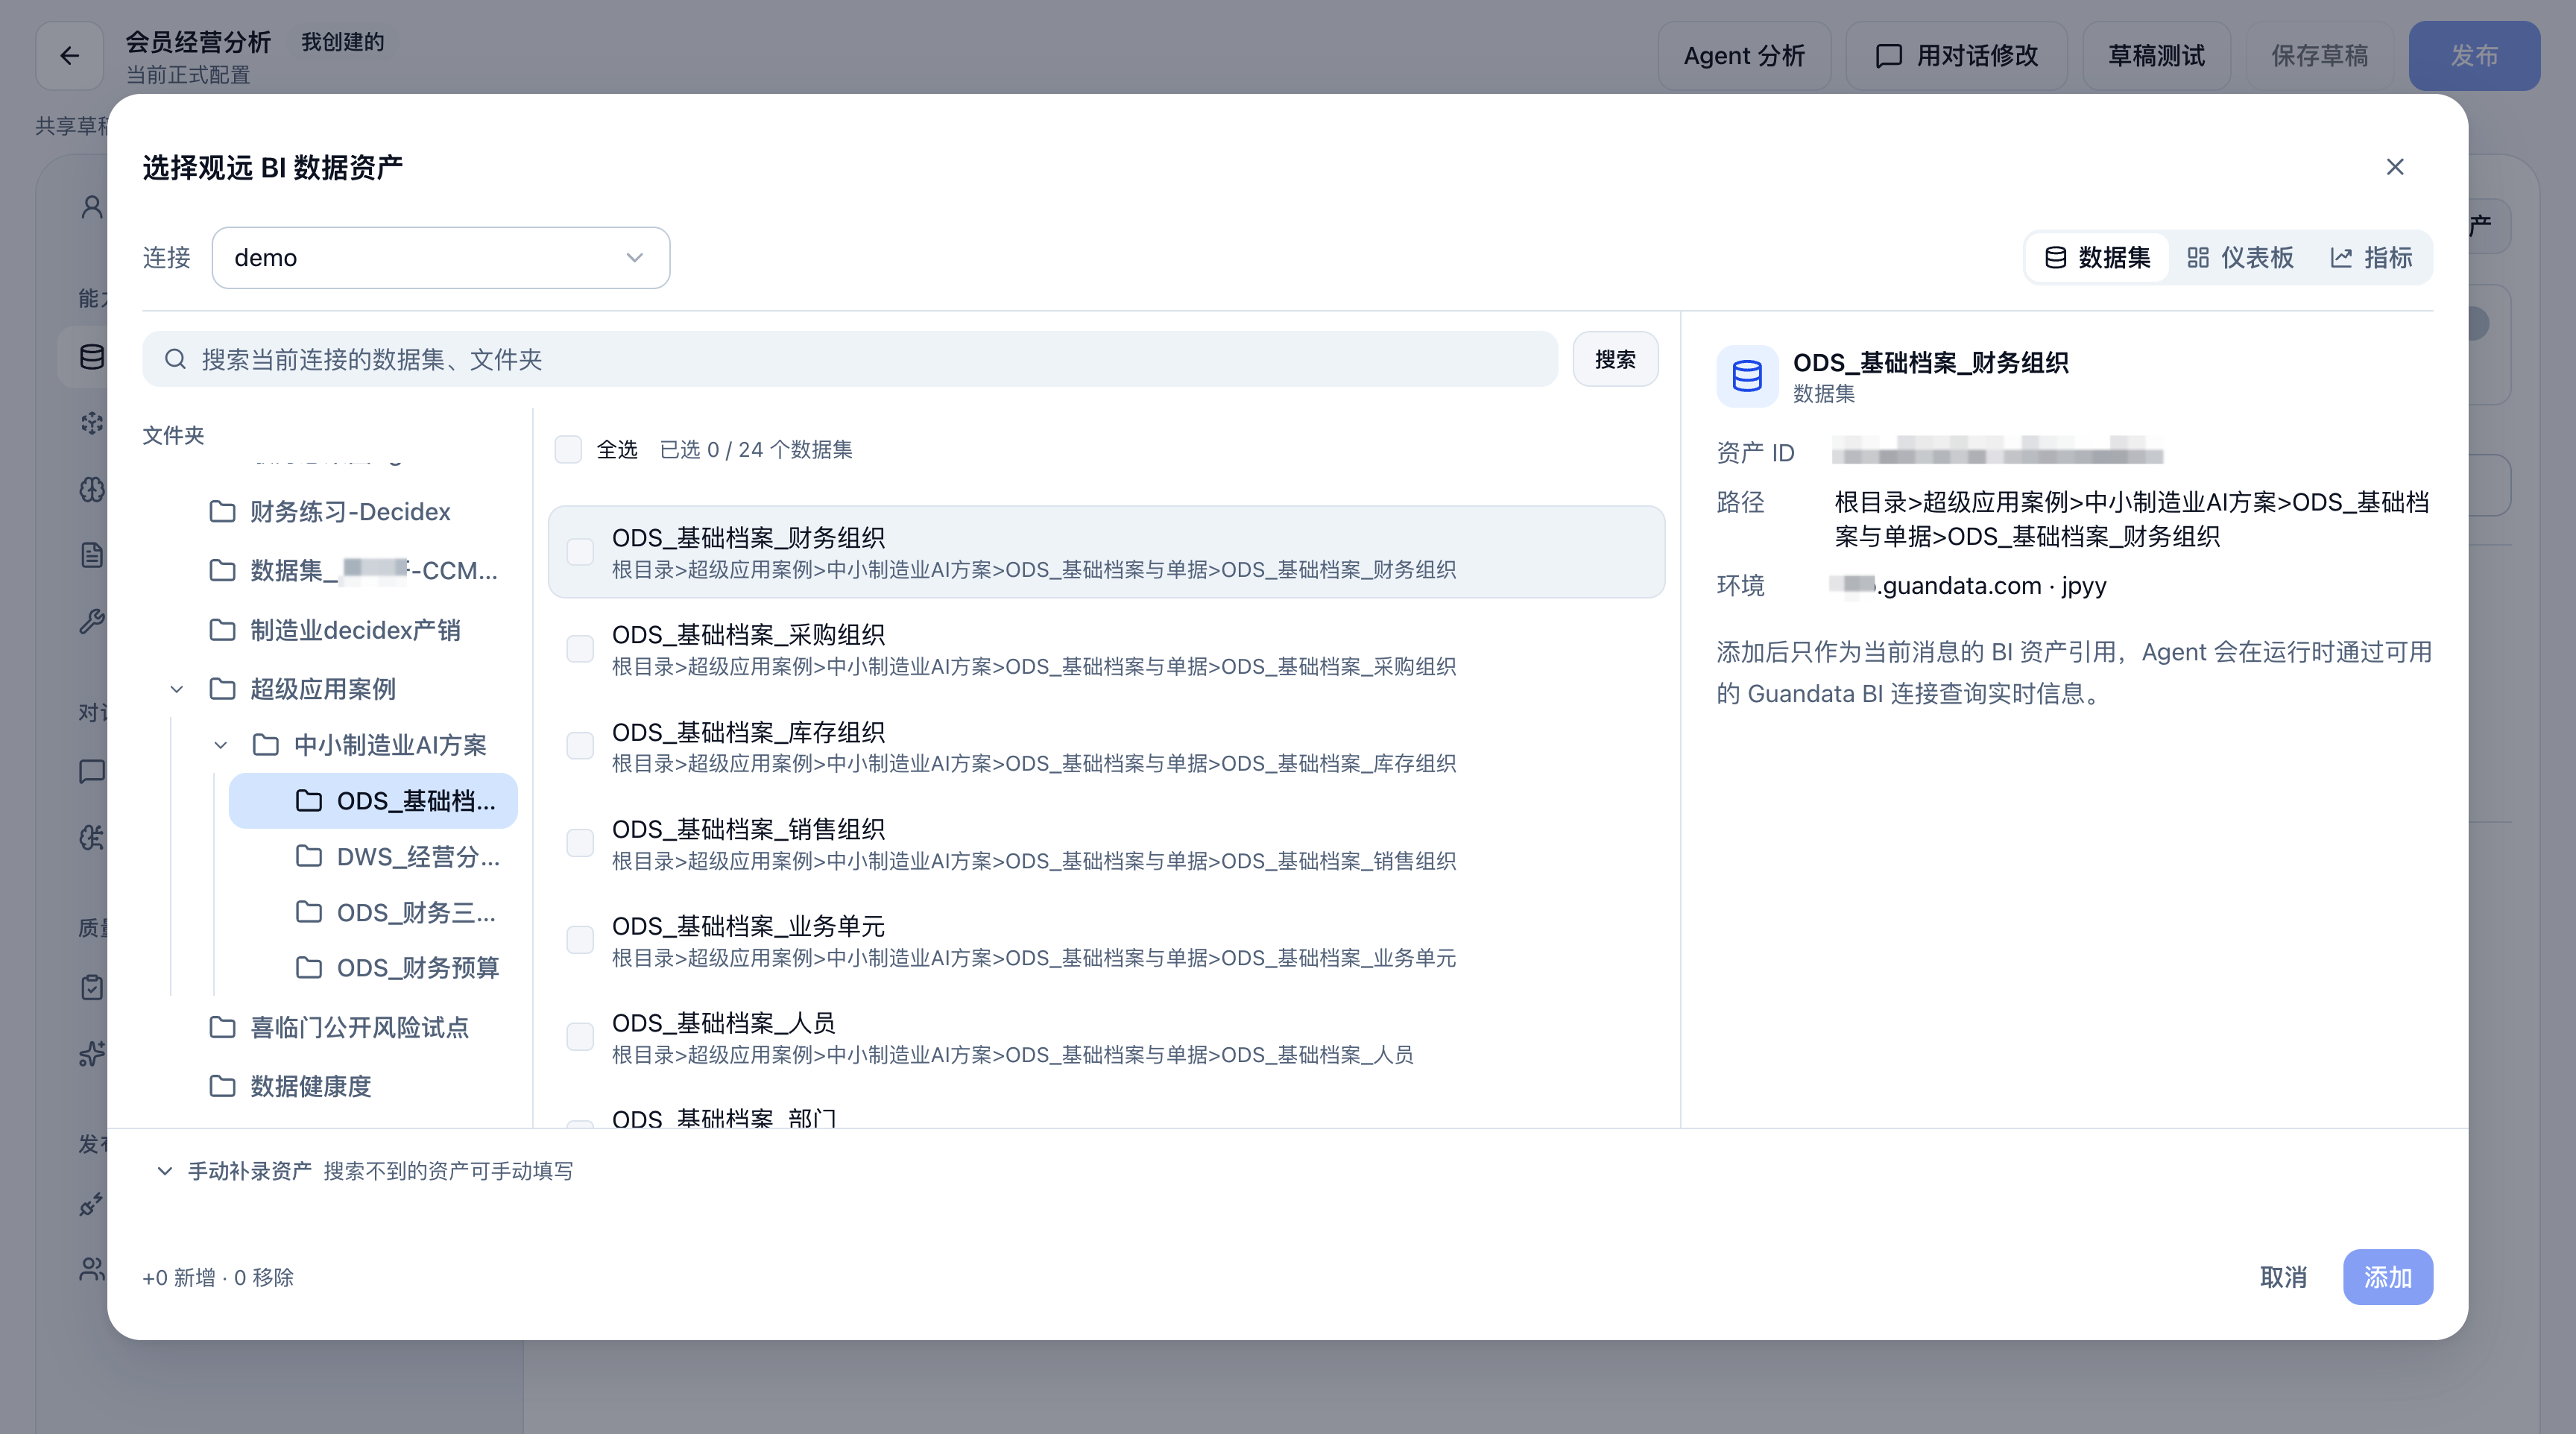Check the ODS_基础档案_财务组织 checkbox
2576x1434 pixels.
(x=580, y=552)
